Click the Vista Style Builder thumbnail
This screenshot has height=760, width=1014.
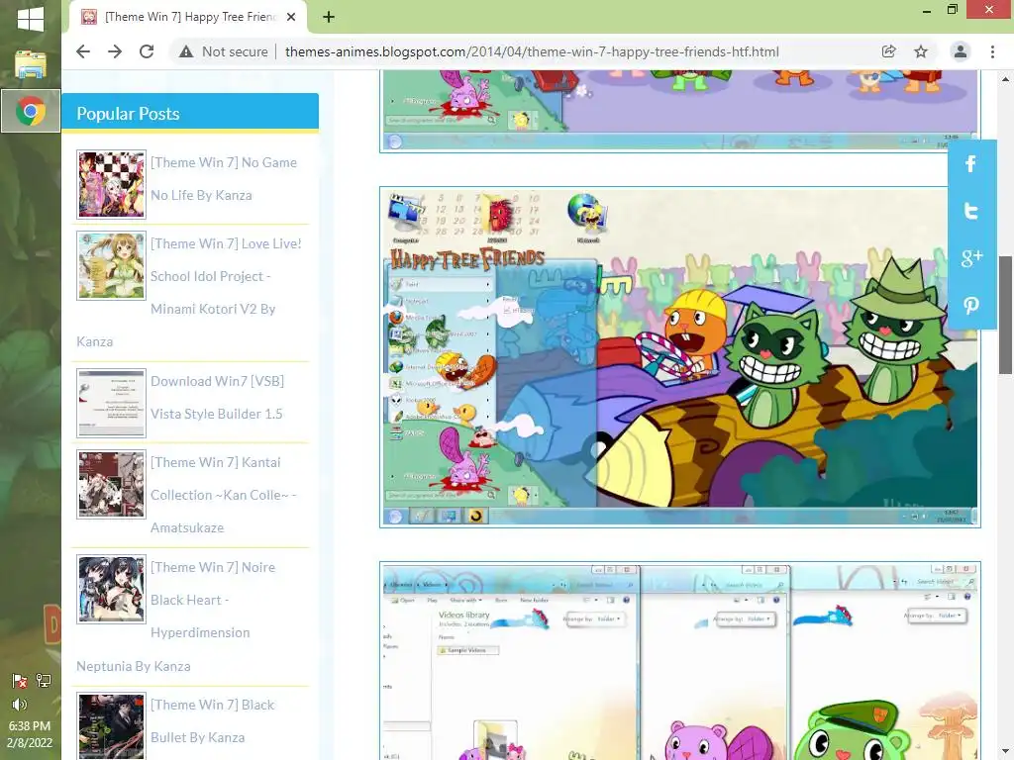click(111, 404)
